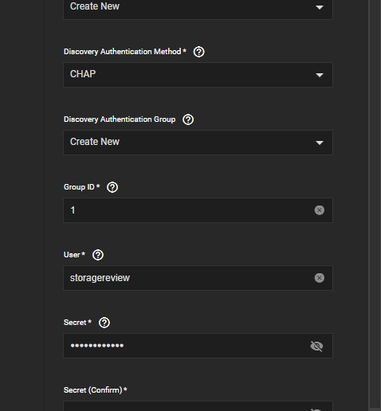
Task: Show the Group ID help tooltip
Action: [112, 187]
